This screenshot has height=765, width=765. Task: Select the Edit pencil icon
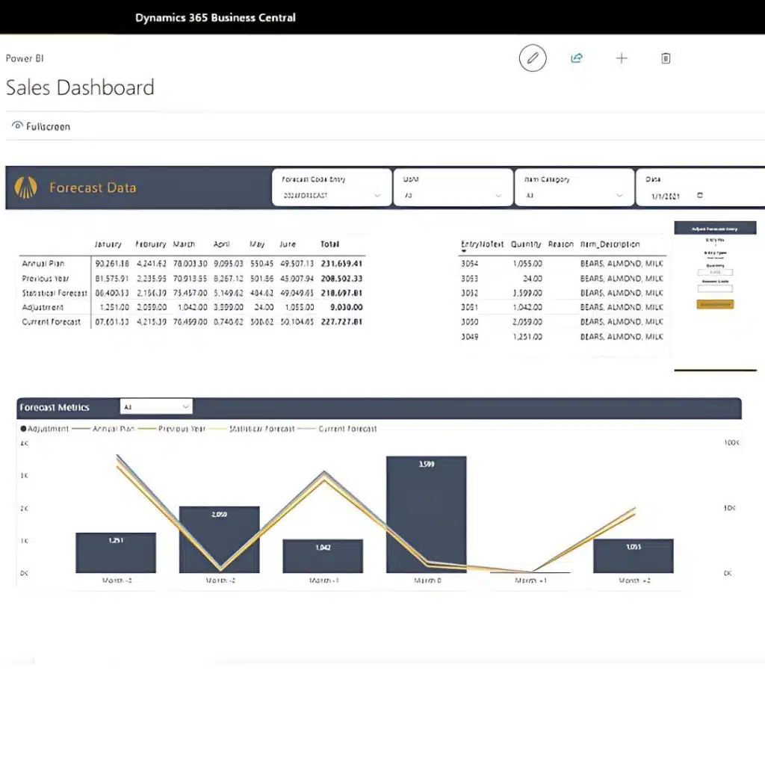pos(532,58)
